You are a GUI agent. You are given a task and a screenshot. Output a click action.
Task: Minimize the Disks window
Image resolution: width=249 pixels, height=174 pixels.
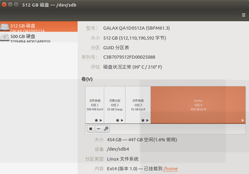click(x=10, y=5)
